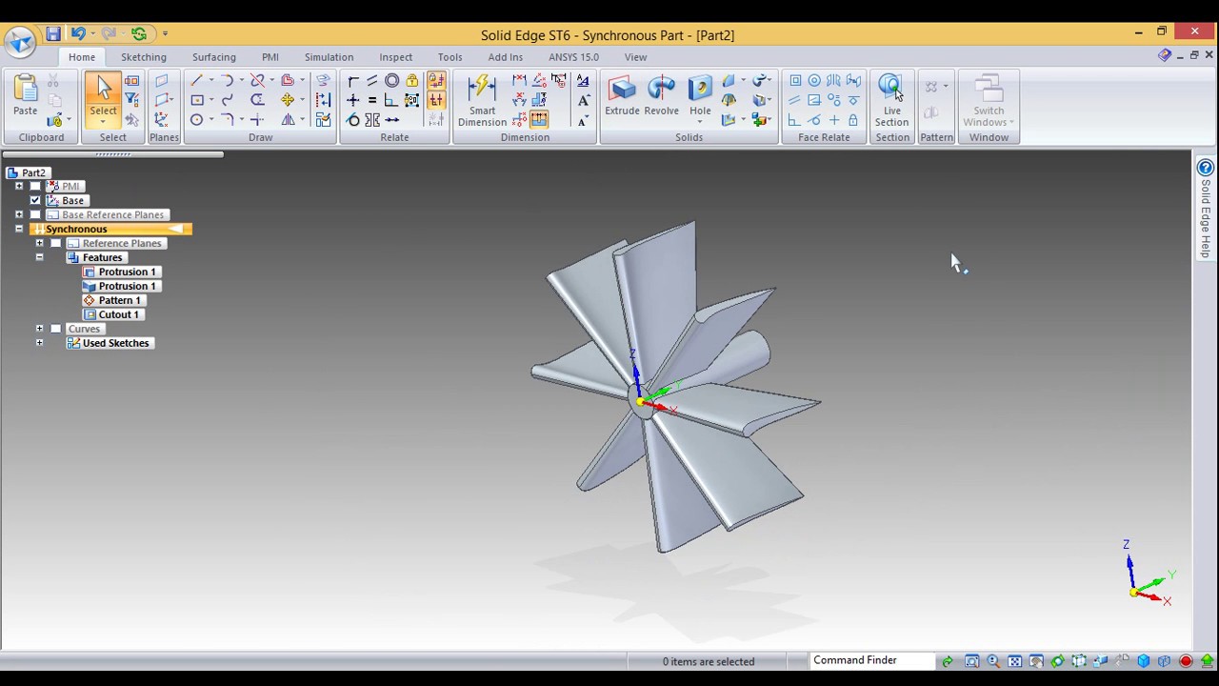Screen dimensions: 1219x686
Task: Click the Tangent relate constraint icon
Action: tap(353, 120)
